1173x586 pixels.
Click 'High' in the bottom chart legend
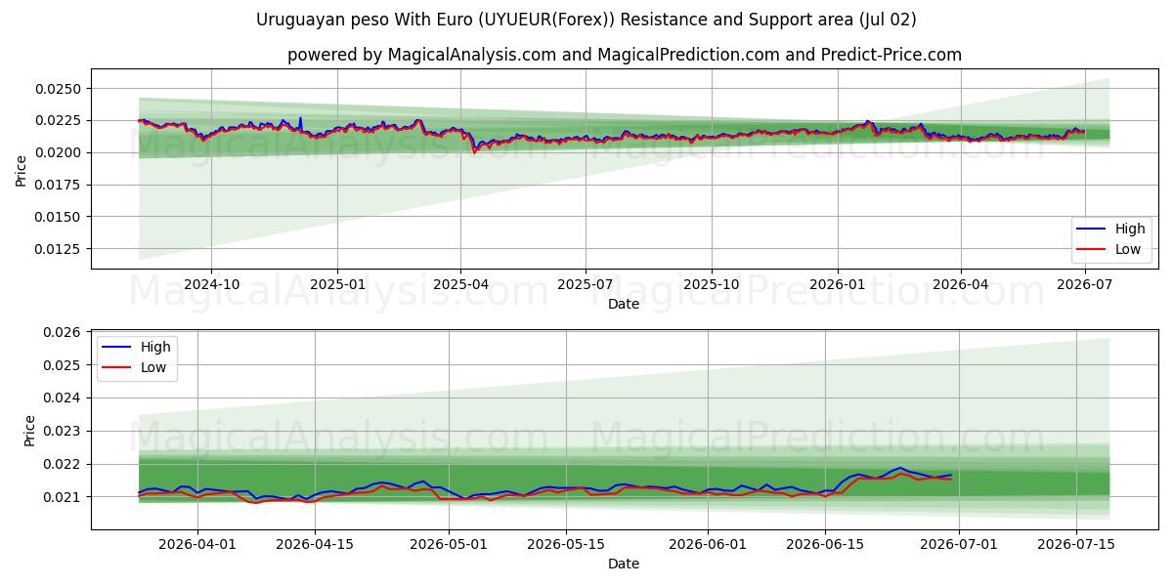[x=154, y=347]
